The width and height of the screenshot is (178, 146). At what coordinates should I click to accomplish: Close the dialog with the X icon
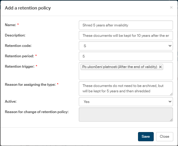click(x=171, y=7)
